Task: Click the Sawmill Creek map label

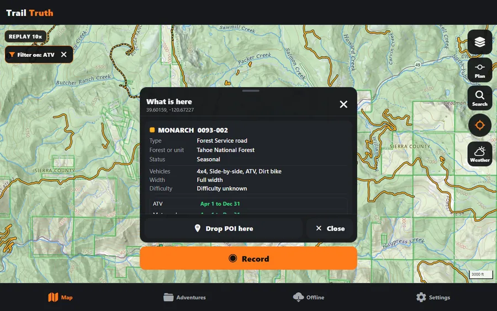Action: point(237,29)
